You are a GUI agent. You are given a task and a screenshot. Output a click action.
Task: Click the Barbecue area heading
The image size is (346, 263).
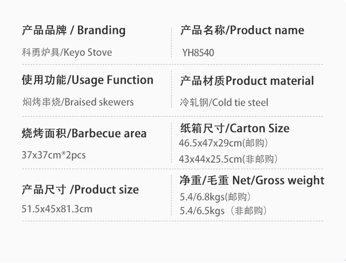(x=84, y=134)
